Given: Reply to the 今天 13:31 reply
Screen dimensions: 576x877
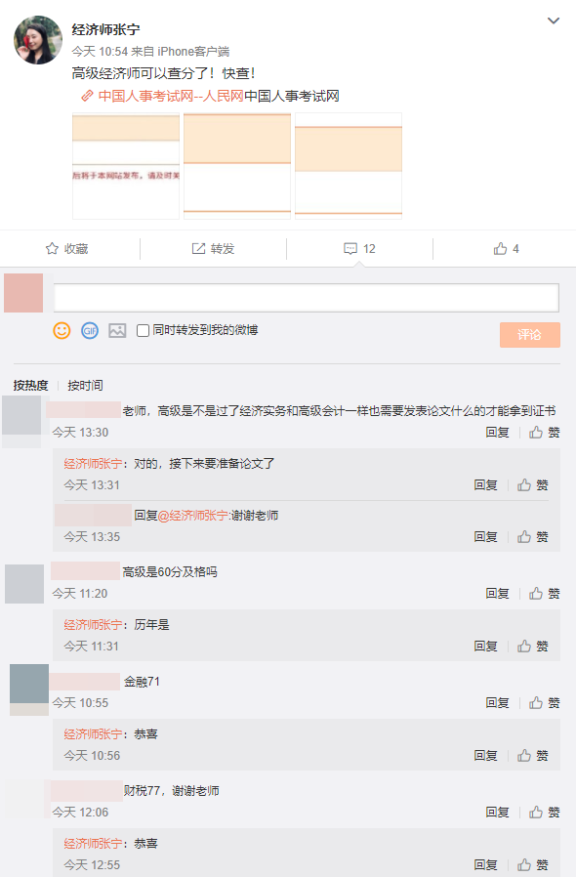Looking at the screenshot, I should (485, 485).
